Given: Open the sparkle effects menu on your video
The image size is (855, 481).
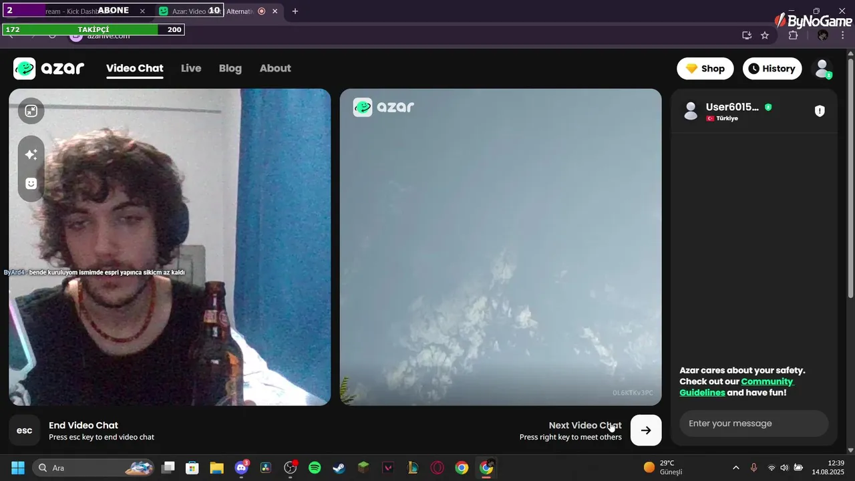Looking at the screenshot, I should 31,154.
